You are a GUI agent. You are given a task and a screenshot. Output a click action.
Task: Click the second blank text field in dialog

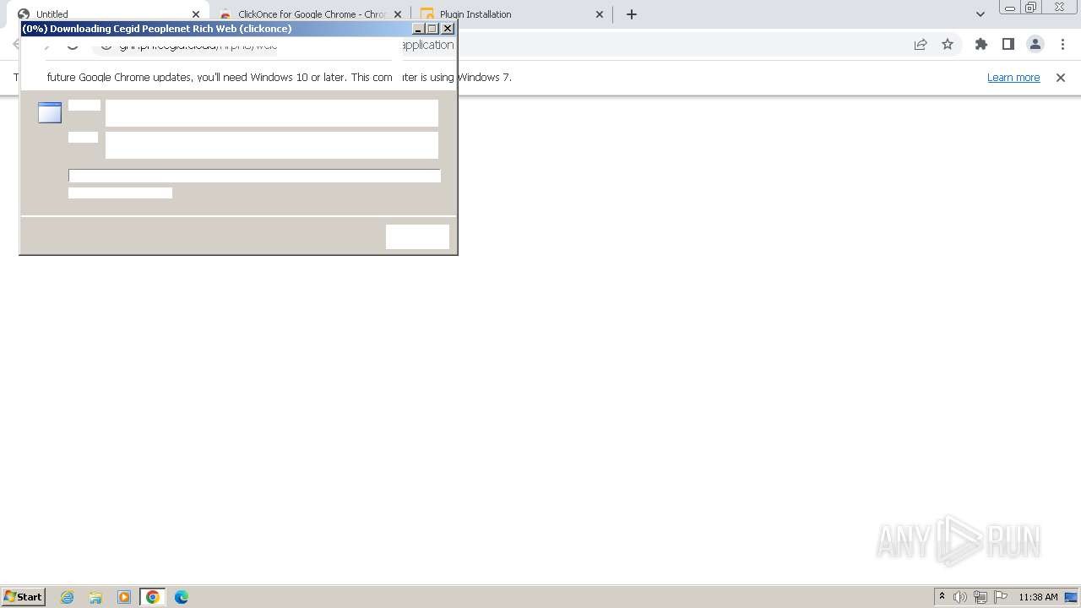click(x=272, y=145)
